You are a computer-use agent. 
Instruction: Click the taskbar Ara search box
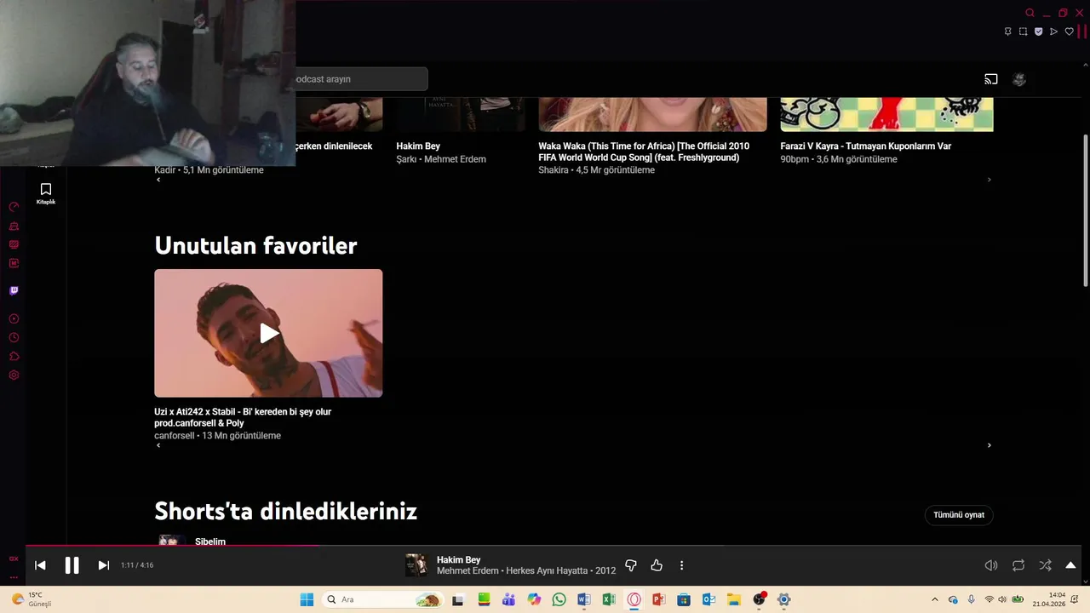coord(383,599)
